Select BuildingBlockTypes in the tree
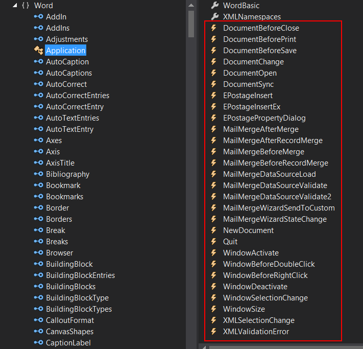The image size is (363, 349). tap(79, 309)
